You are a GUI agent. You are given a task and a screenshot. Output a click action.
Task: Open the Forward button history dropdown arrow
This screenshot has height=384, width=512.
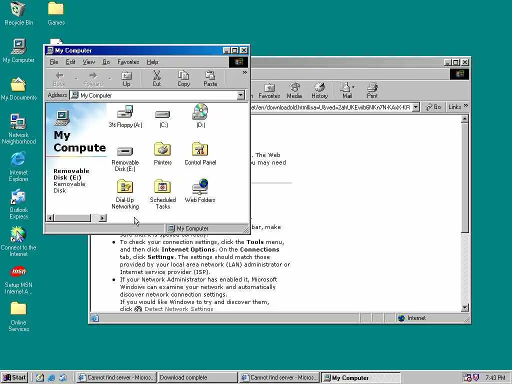[x=109, y=78]
